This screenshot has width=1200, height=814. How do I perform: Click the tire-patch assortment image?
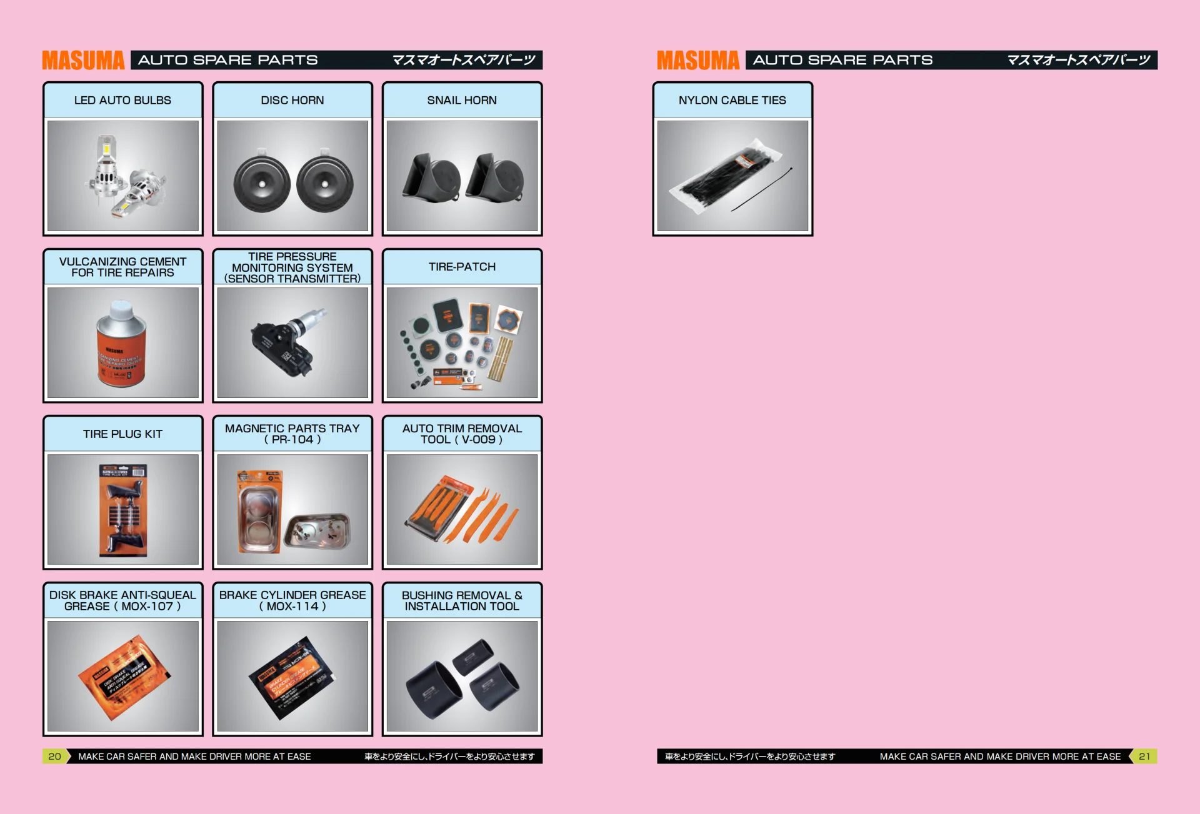click(x=462, y=342)
